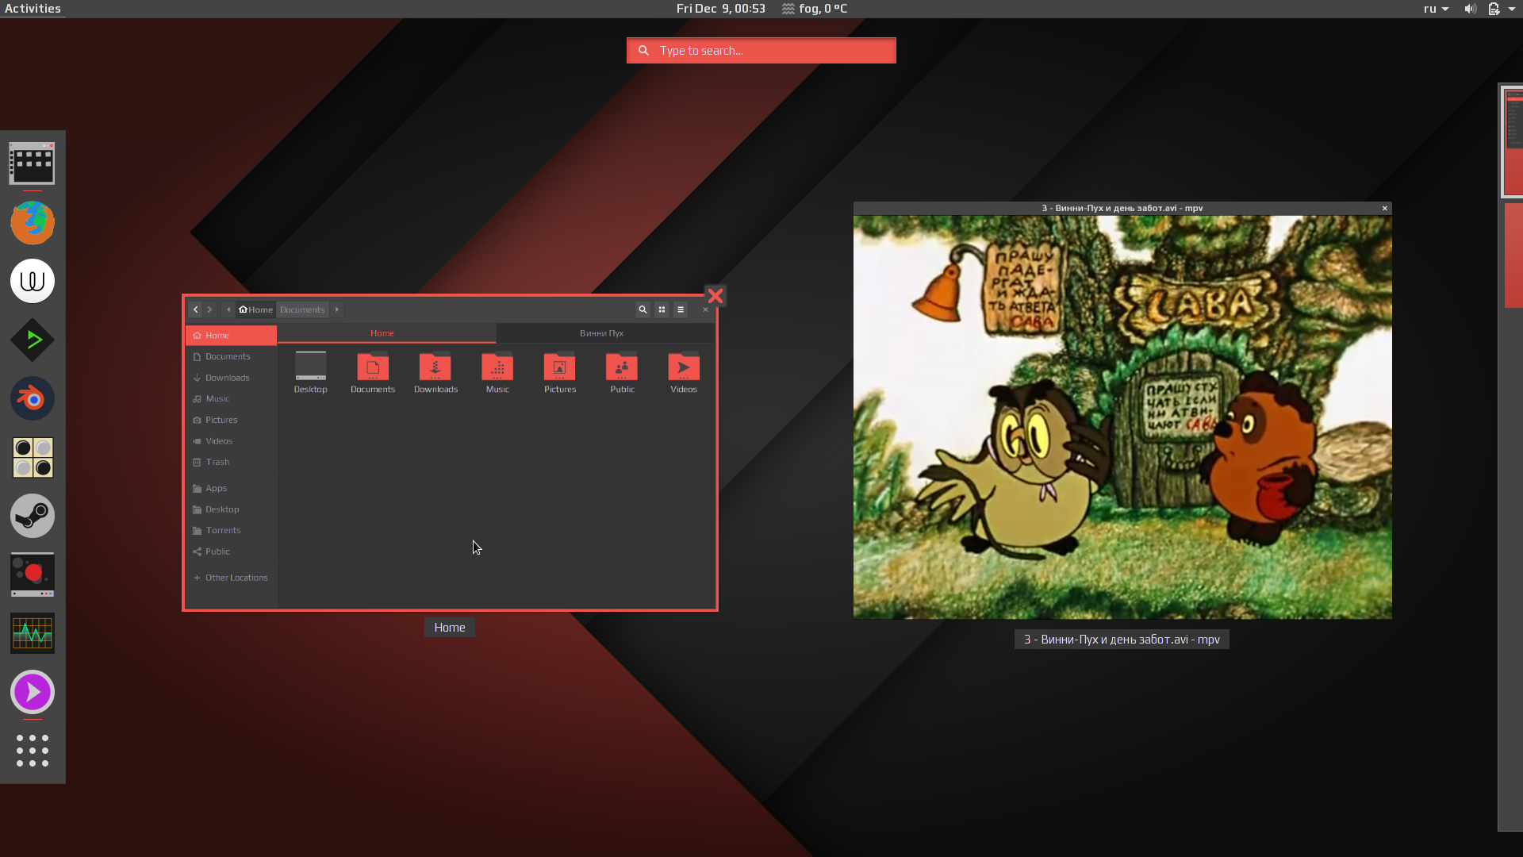1523x857 pixels.
Task: Open the Documents folder icon
Action: coord(373,372)
